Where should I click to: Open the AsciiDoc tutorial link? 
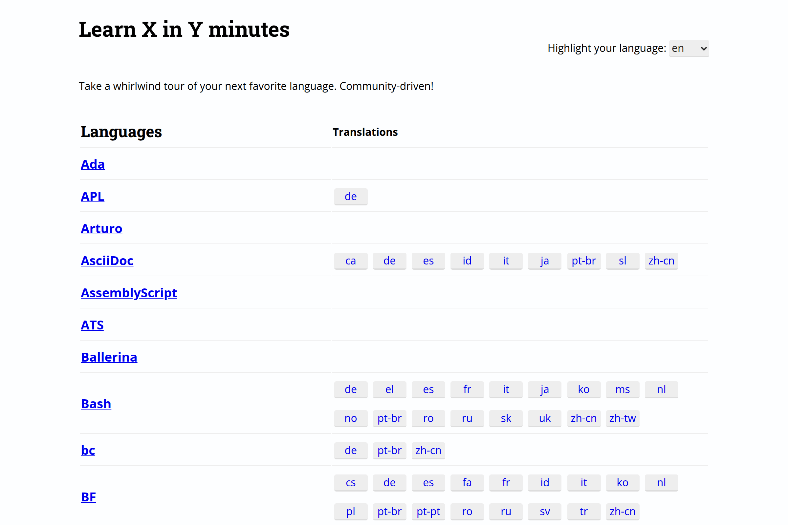[x=107, y=261]
